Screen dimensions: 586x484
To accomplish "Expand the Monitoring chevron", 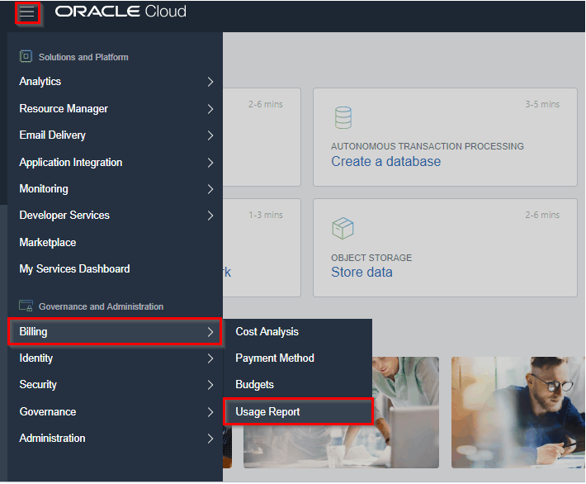I will click(x=210, y=189).
